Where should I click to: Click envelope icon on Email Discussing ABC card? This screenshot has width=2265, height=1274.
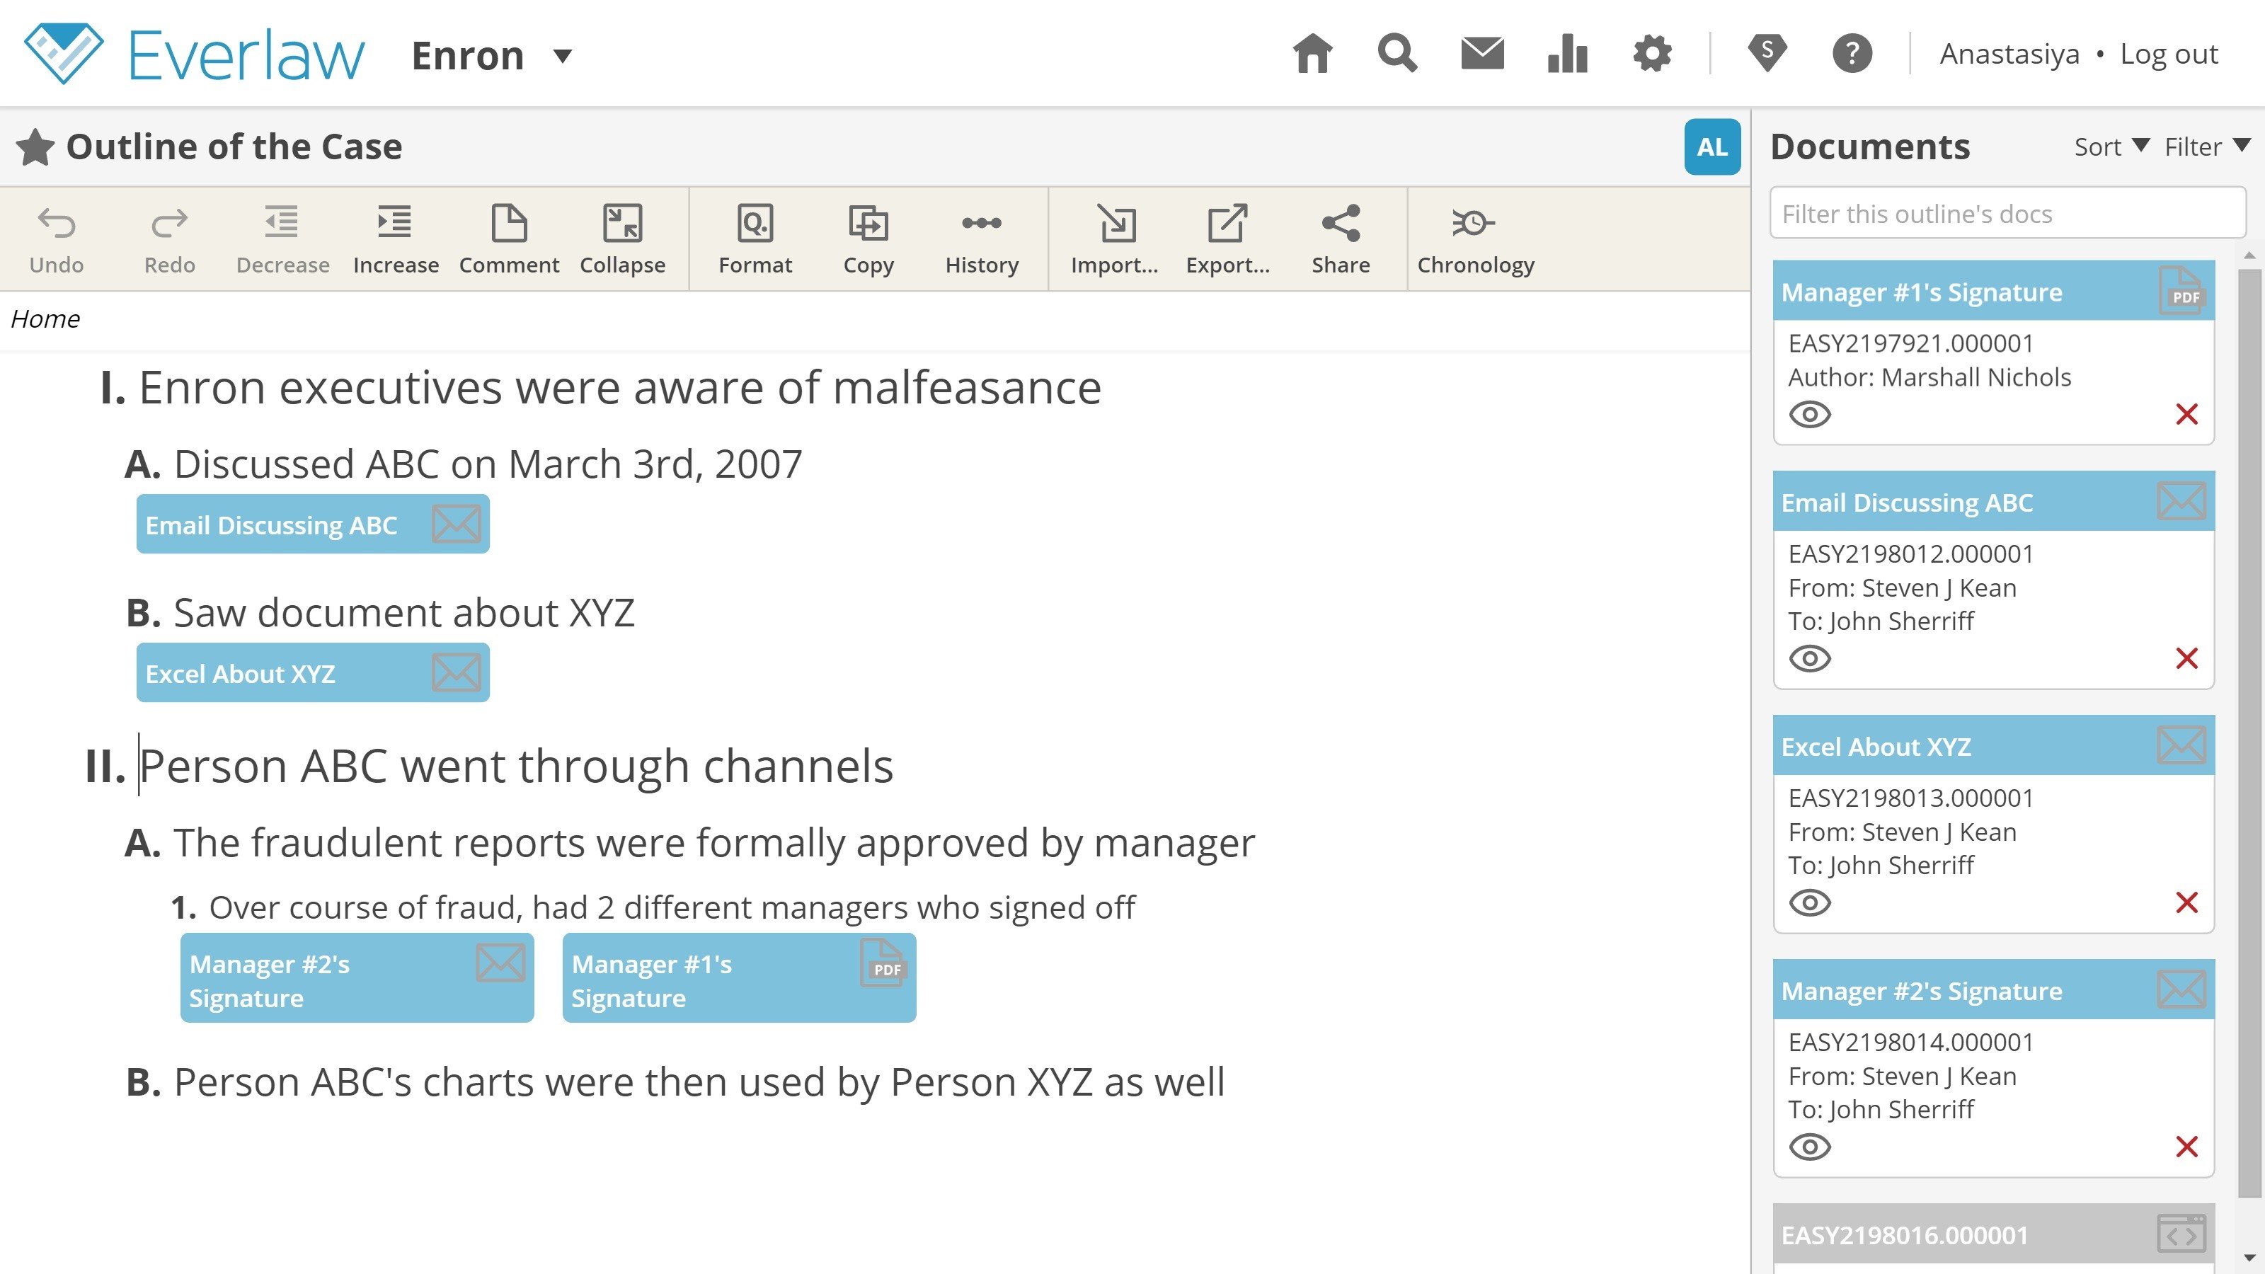2181,501
